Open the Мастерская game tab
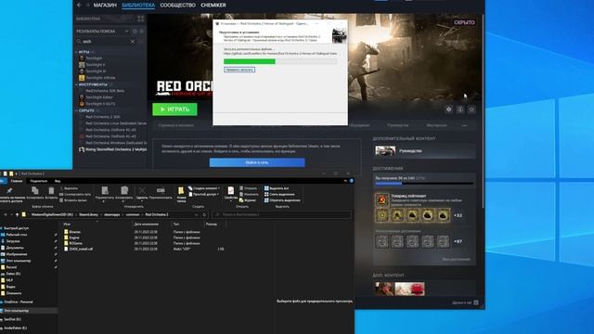This screenshot has width=594, height=334. [x=436, y=125]
